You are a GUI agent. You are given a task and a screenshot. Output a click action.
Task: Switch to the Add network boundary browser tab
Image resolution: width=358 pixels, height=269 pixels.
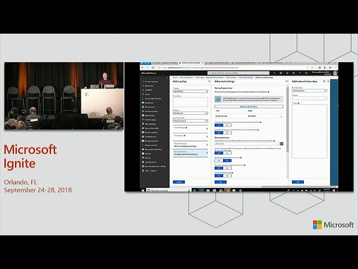[x=191, y=63]
